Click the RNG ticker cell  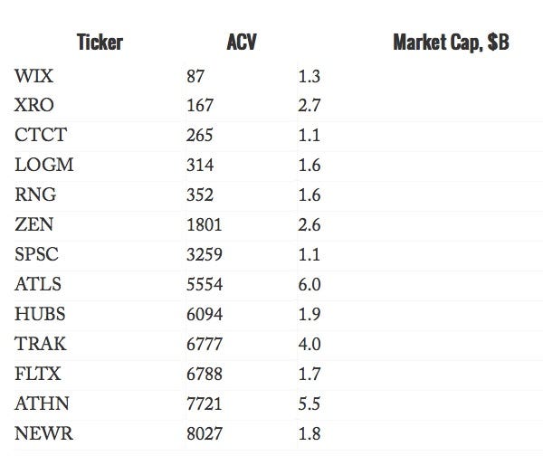coord(34,195)
